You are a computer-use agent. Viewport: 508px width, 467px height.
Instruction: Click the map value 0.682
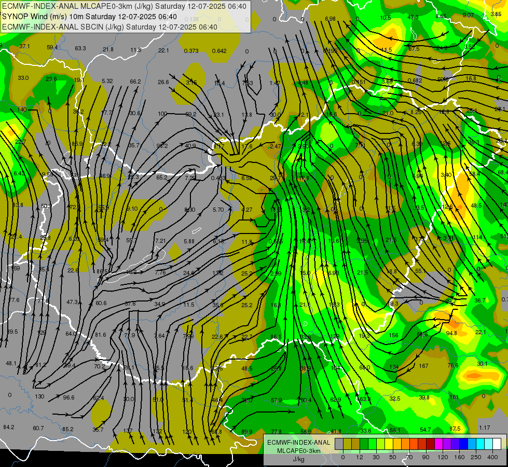click(415, 80)
